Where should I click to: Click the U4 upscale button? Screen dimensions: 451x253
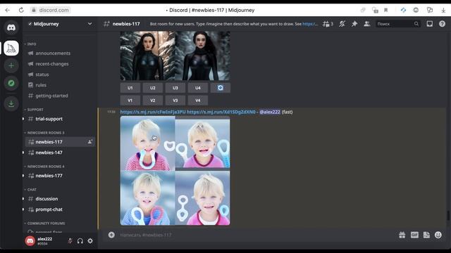(x=197, y=88)
